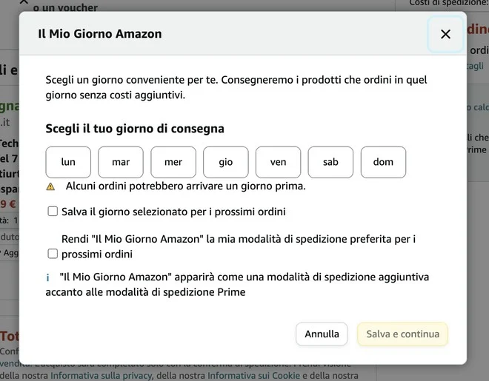This screenshot has height=381, width=489.
Task: Select "lun" as delivery day
Action: pos(68,162)
